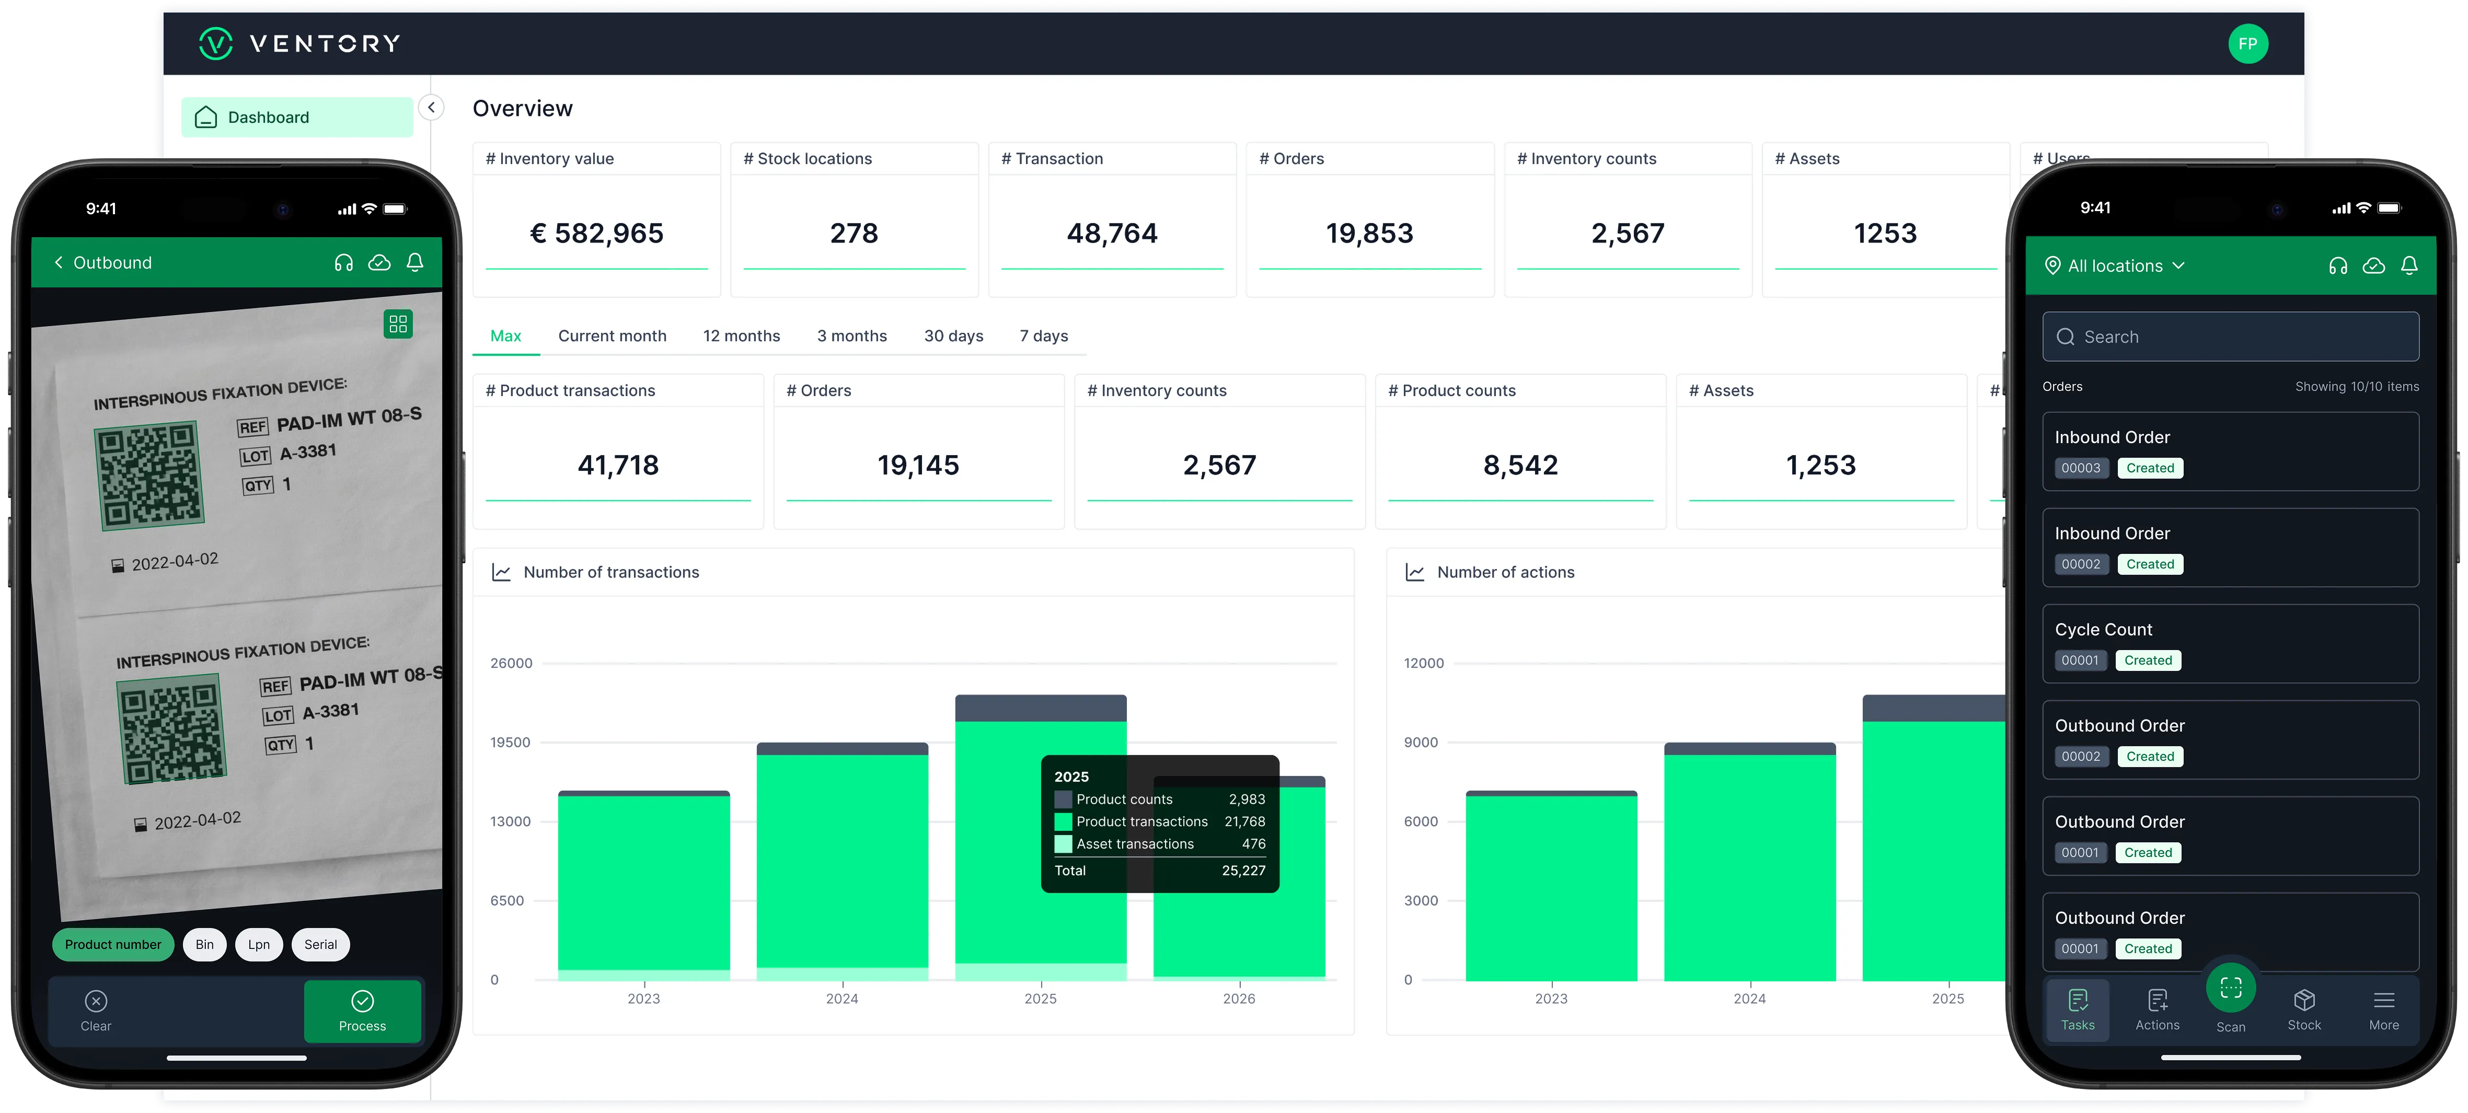Collapse the sidebar with chevron button

tap(431, 107)
